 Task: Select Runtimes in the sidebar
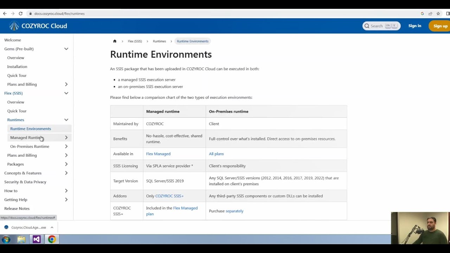coord(16,120)
